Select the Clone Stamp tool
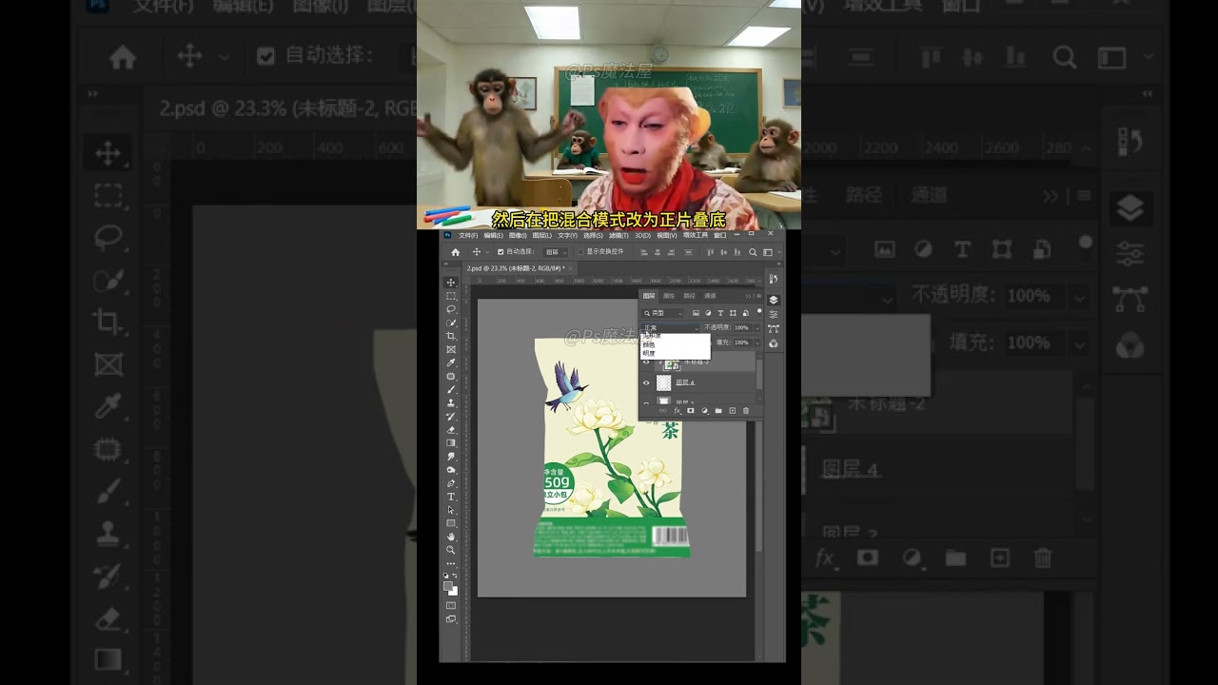 click(451, 403)
